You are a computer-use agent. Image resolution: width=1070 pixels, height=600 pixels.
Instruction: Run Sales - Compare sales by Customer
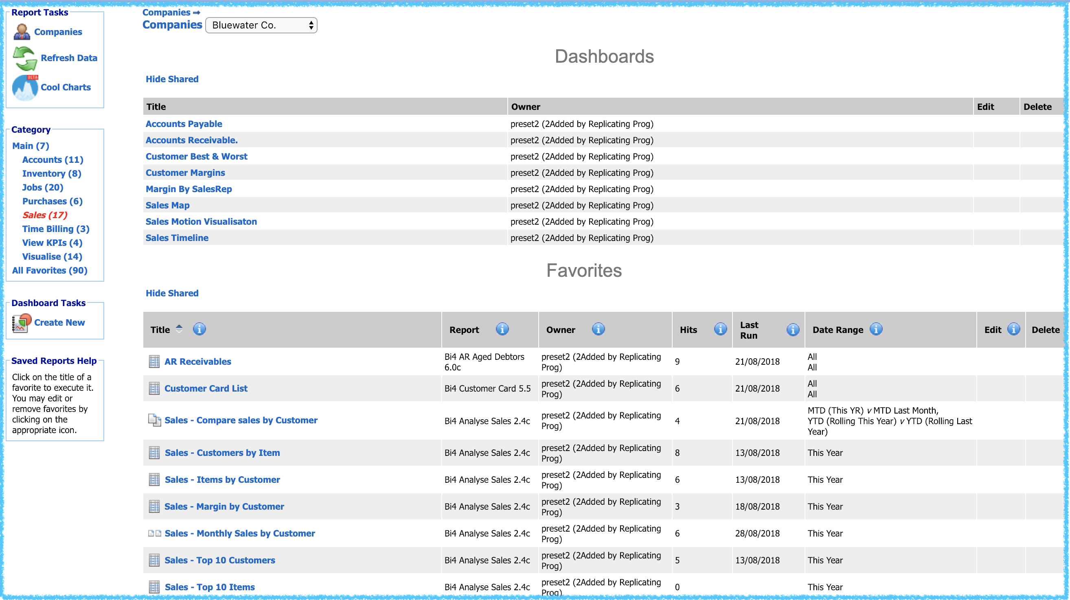tap(241, 420)
